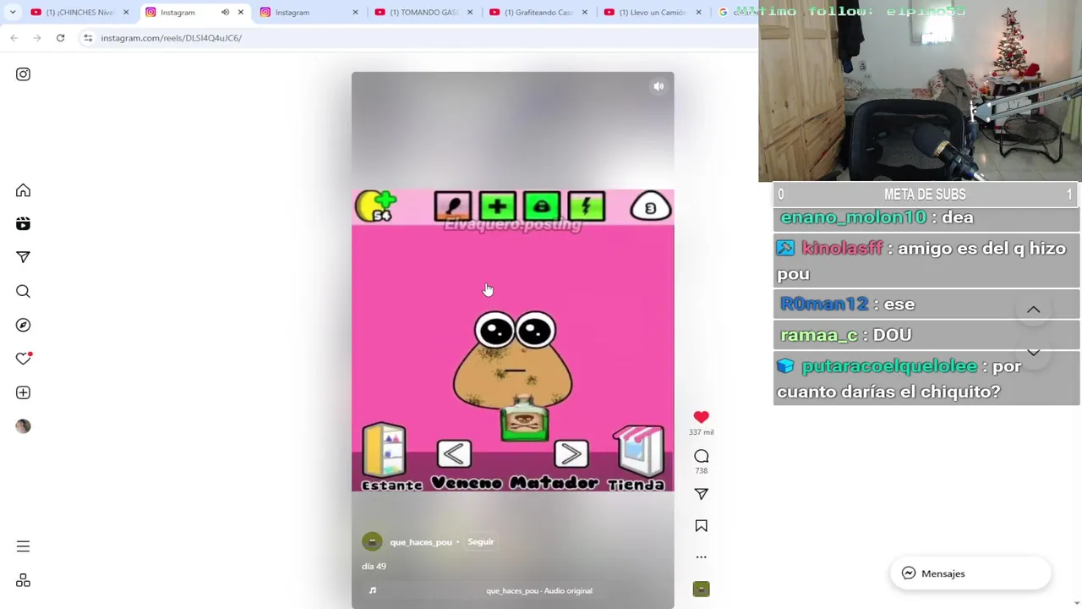The image size is (1082, 609).
Task: Go to Instagram Home in the sidebar
Action: 23,190
